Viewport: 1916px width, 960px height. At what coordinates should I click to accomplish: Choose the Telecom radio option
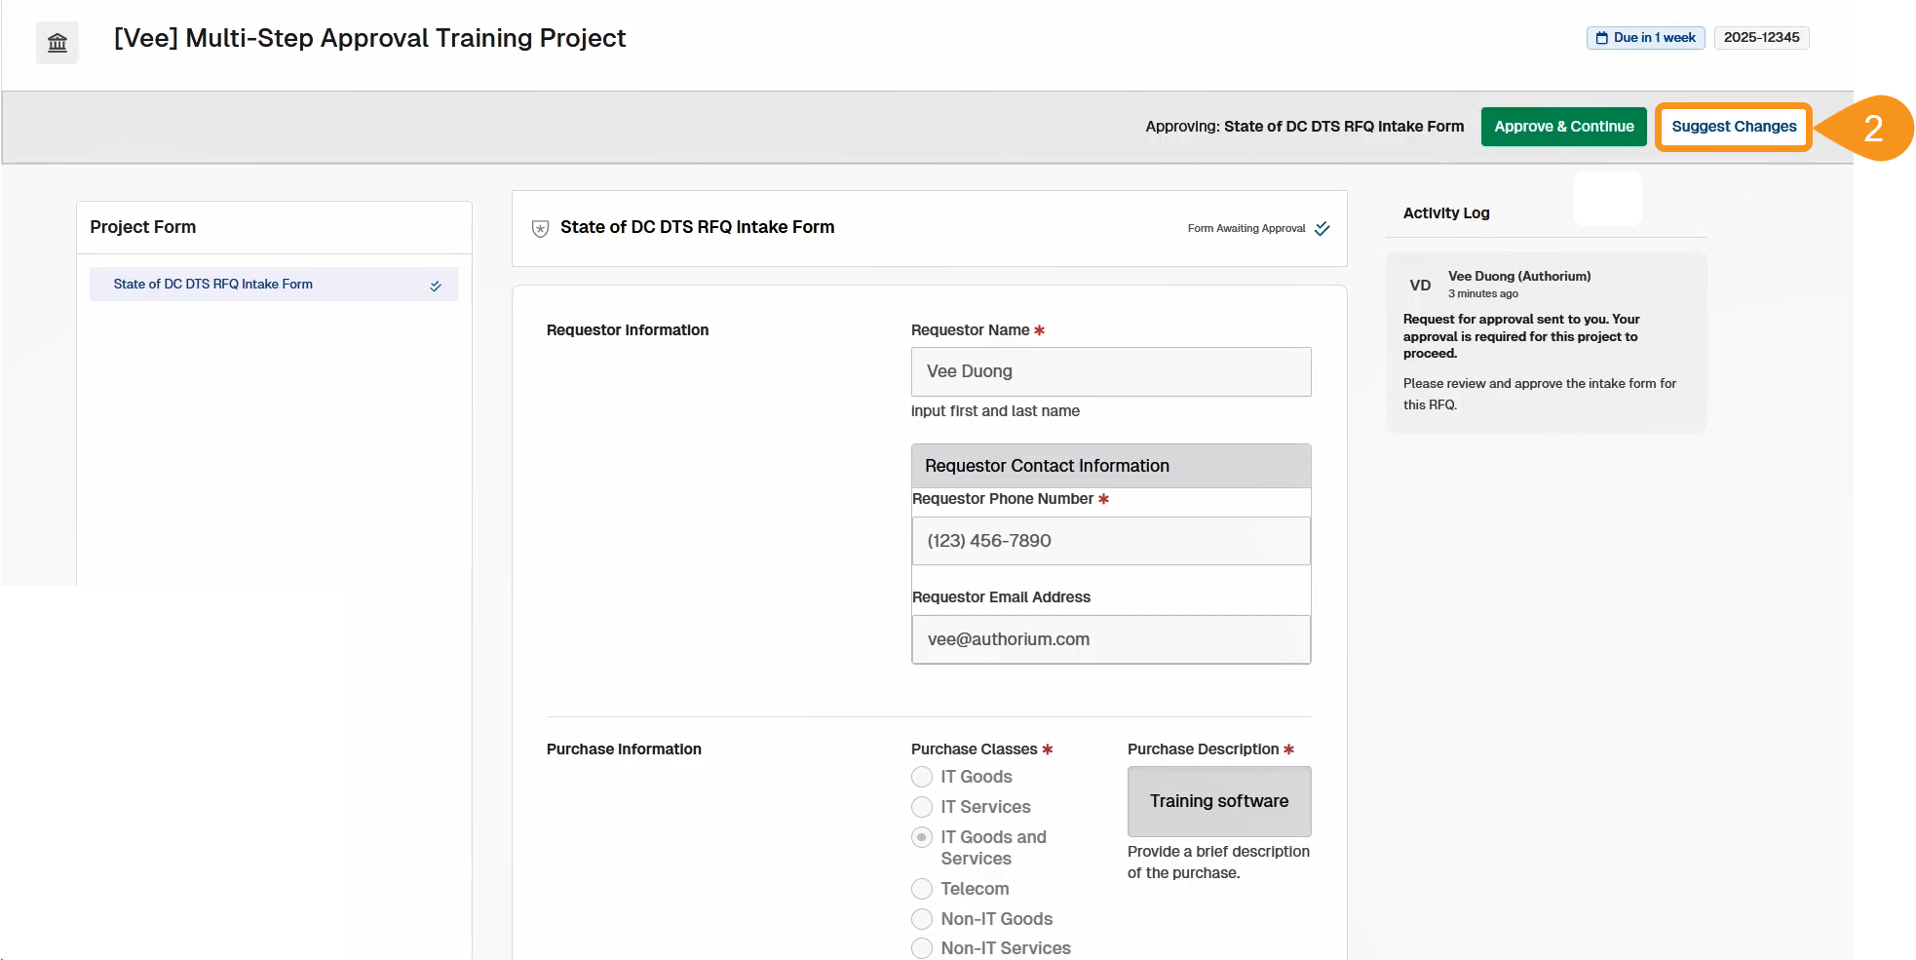[x=922, y=889]
